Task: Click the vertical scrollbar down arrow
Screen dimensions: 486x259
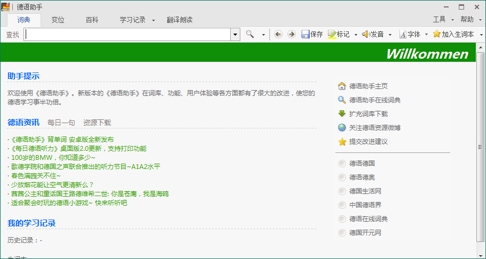Action: 481,254
